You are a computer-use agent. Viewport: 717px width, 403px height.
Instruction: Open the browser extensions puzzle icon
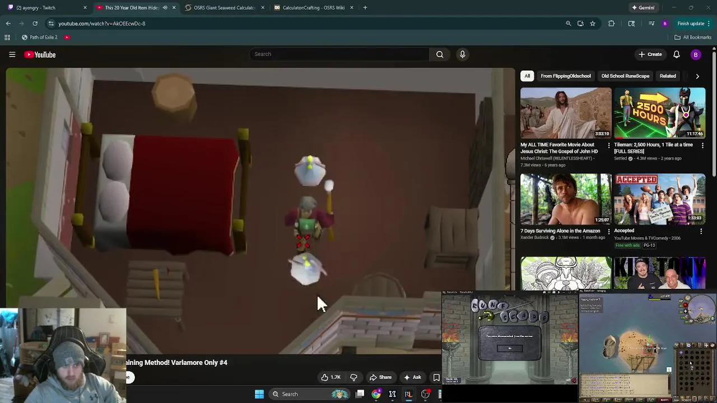click(611, 24)
